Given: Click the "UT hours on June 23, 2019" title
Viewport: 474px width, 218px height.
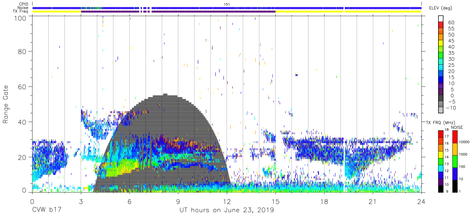Looking at the screenshot, I should pos(227,210).
